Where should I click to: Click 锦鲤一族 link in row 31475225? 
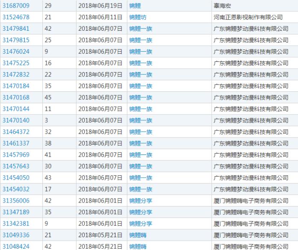pyautogui.click(x=141, y=63)
